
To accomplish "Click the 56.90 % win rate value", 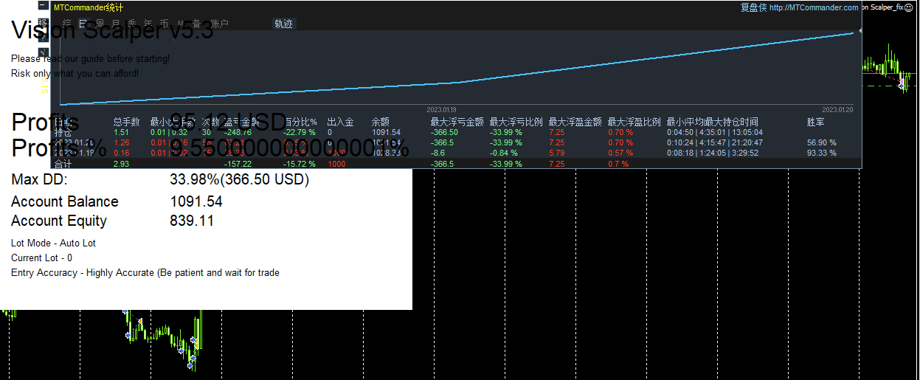I will pos(821,142).
